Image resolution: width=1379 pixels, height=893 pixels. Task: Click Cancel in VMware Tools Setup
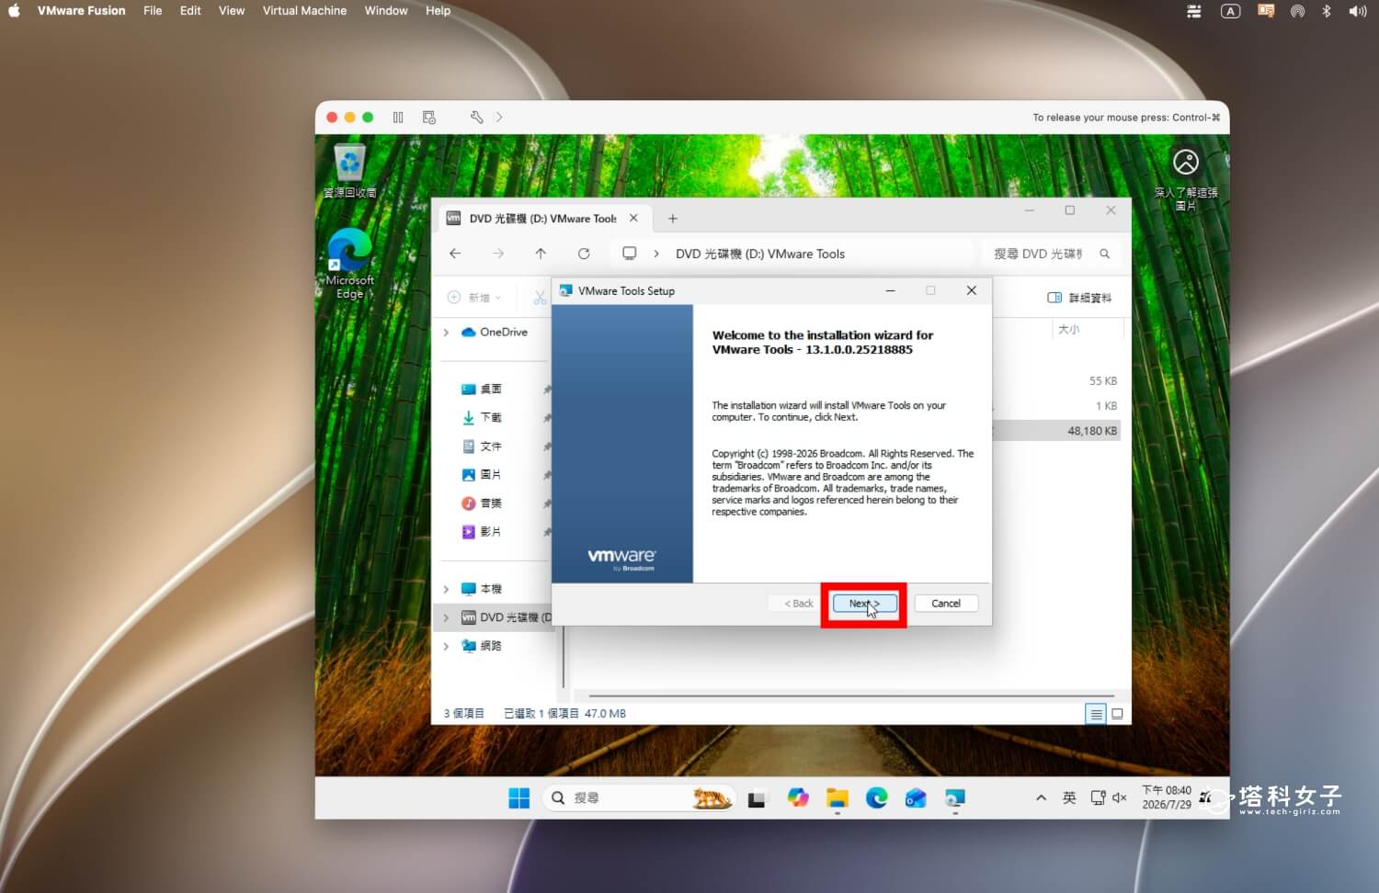(946, 604)
